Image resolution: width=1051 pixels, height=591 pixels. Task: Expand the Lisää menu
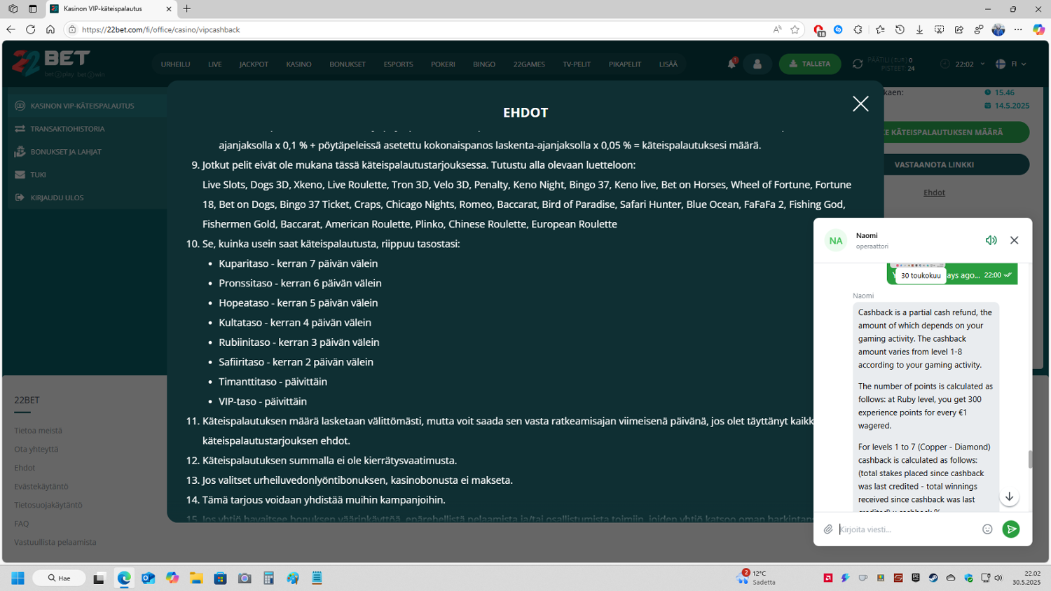[x=668, y=64]
